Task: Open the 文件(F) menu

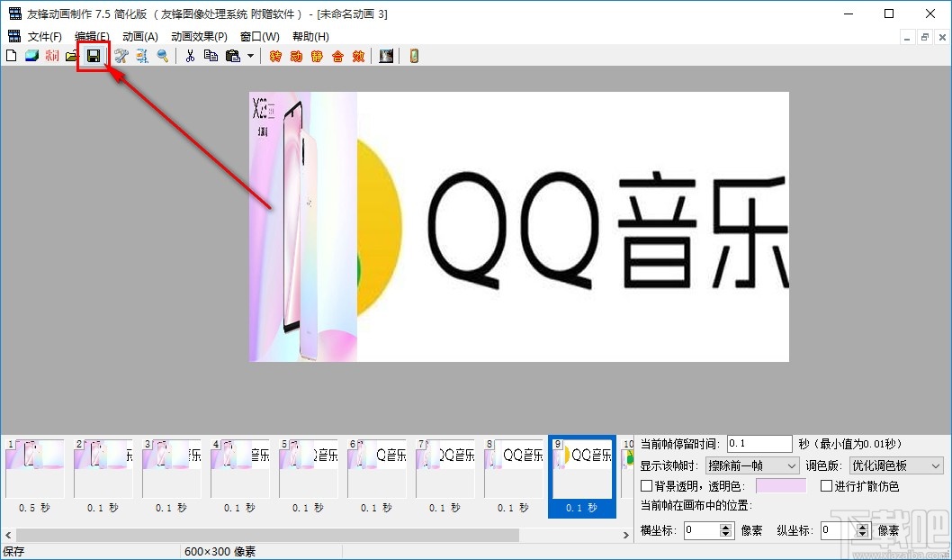Action: [45, 36]
